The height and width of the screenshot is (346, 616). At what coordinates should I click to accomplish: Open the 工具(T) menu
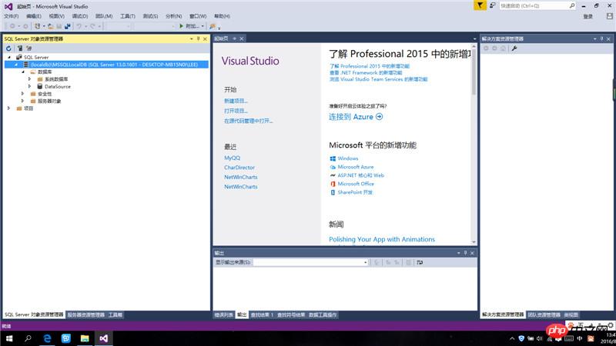click(x=128, y=16)
